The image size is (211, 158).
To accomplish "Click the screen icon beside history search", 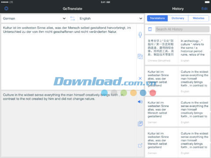I will (150, 29).
